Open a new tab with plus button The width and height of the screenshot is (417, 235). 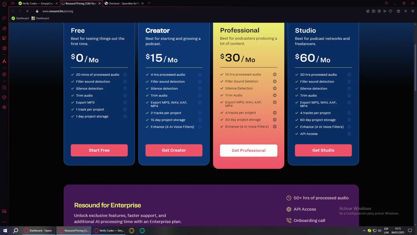[x=149, y=3]
